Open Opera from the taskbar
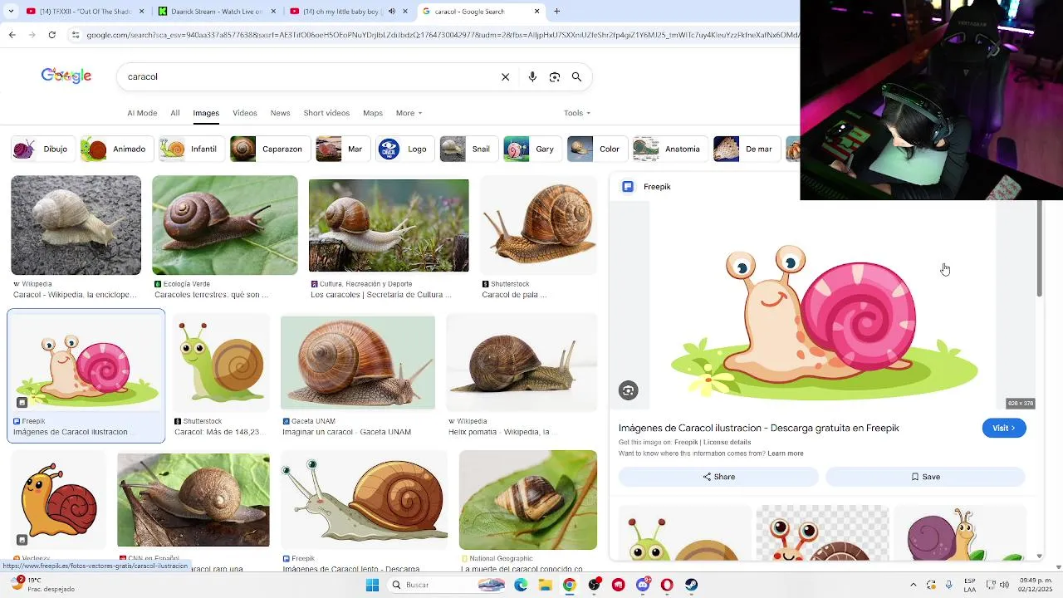 tap(667, 585)
